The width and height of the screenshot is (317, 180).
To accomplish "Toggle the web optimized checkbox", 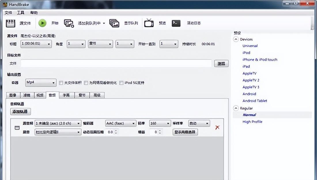I will [x=86, y=83].
